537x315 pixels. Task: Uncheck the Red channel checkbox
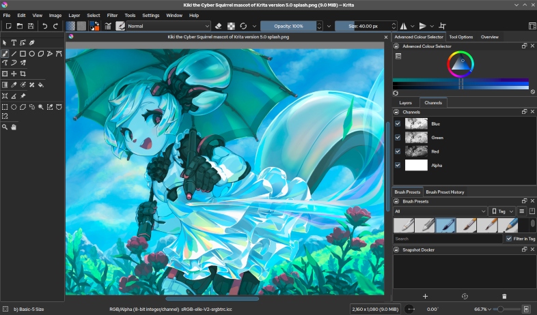coord(398,151)
